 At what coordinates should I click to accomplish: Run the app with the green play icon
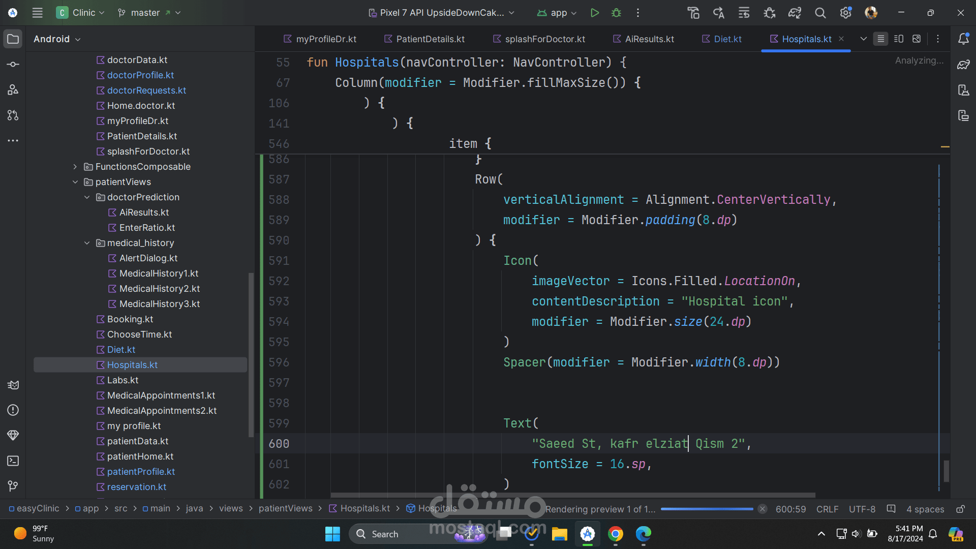coord(594,13)
